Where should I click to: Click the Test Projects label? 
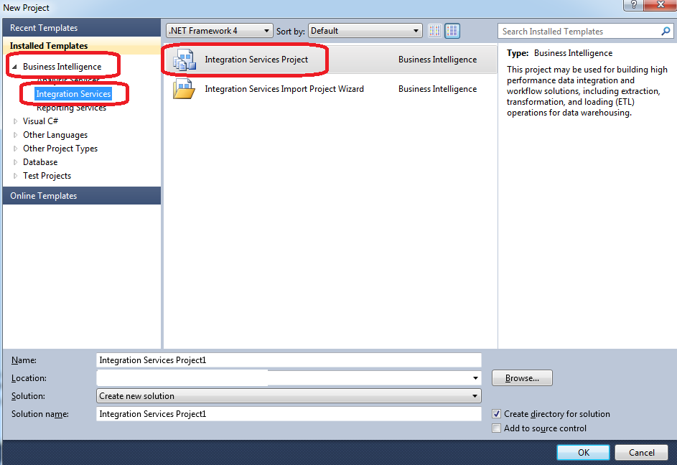pos(47,176)
